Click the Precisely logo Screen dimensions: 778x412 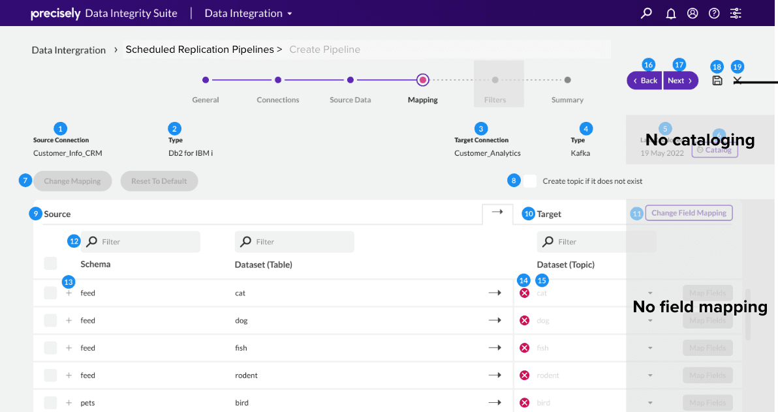[x=55, y=14]
